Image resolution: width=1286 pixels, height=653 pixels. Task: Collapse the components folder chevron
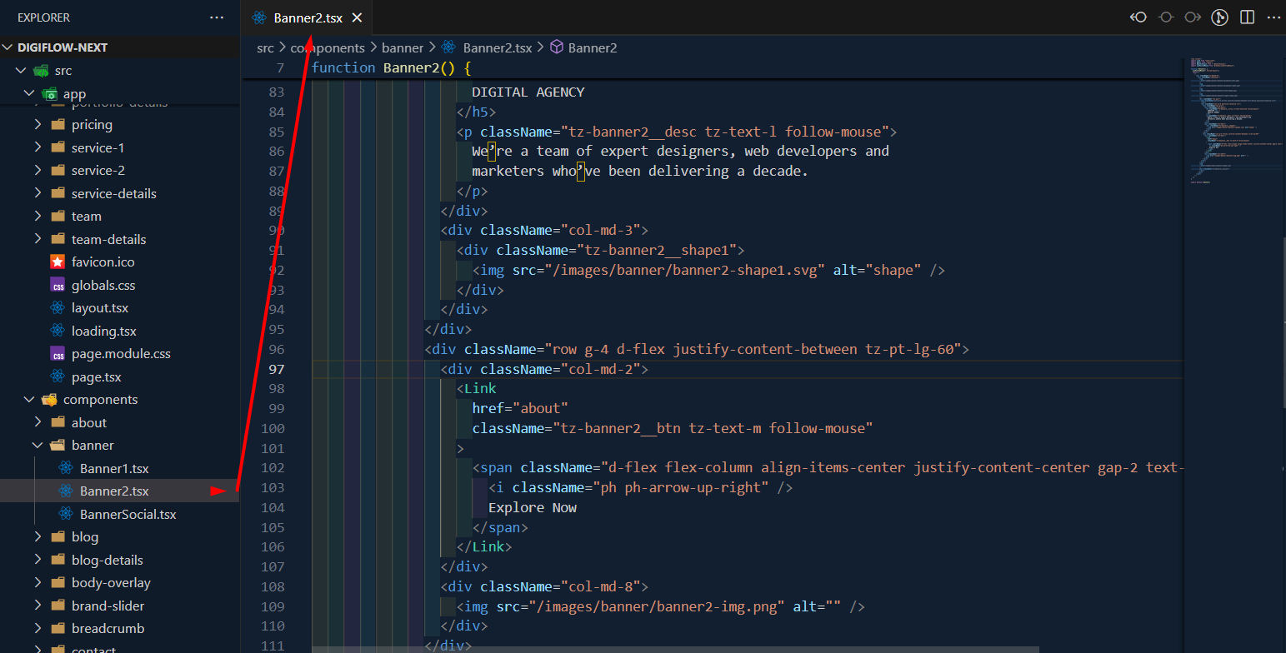[30, 399]
